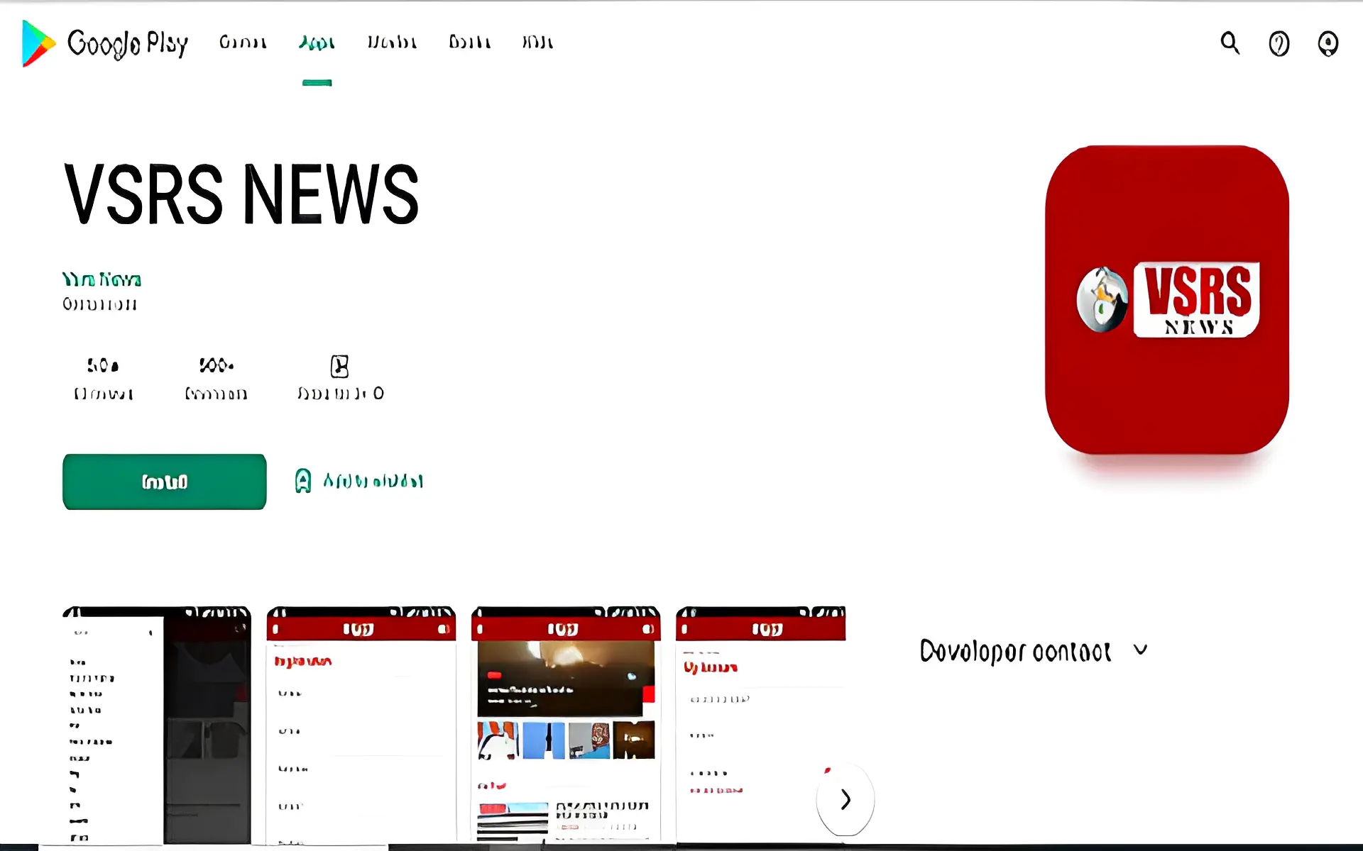Viewport: 1363px width, 851px height.
Task: Click the Developer contact heading text
Action: (1015, 651)
